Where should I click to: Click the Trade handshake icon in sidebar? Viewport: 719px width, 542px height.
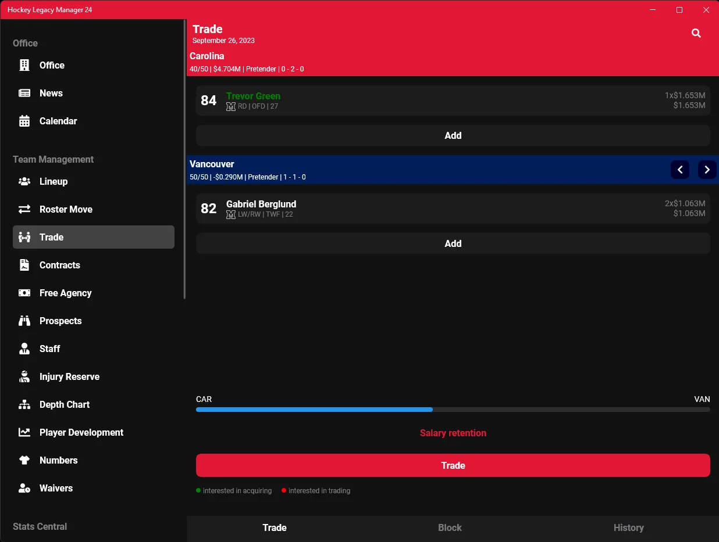pos(24,237)
